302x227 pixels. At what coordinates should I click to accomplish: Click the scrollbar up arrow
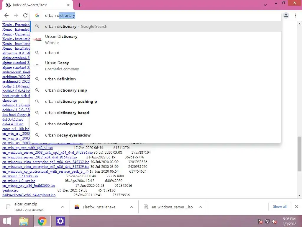pos(299,24)
